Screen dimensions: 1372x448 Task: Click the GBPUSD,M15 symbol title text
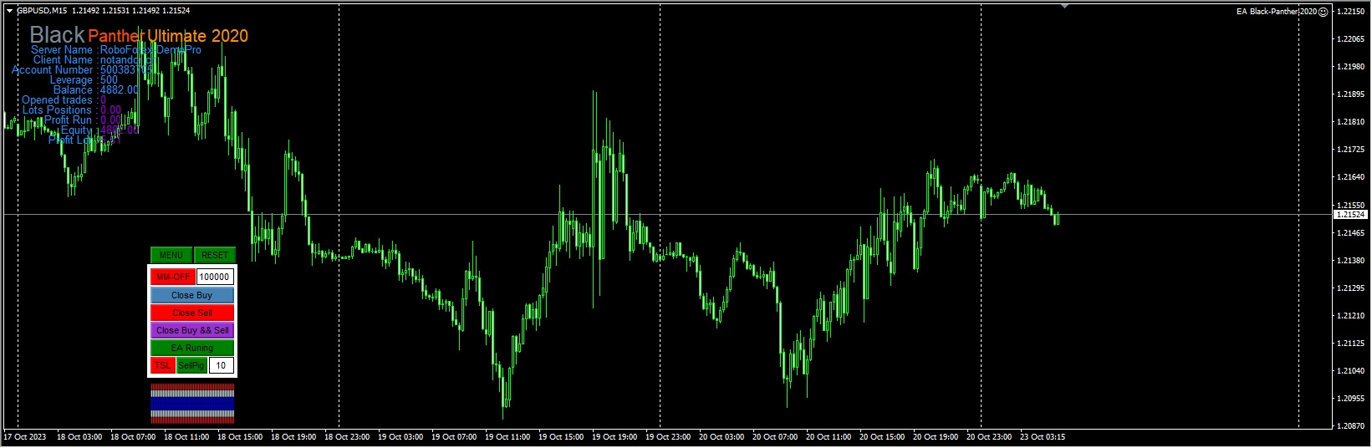[42, 11]
